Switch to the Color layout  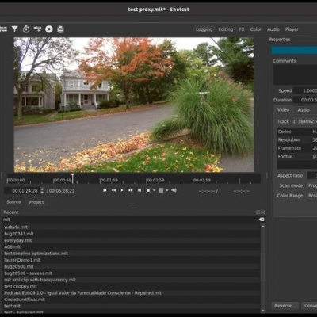pos(256,29)
